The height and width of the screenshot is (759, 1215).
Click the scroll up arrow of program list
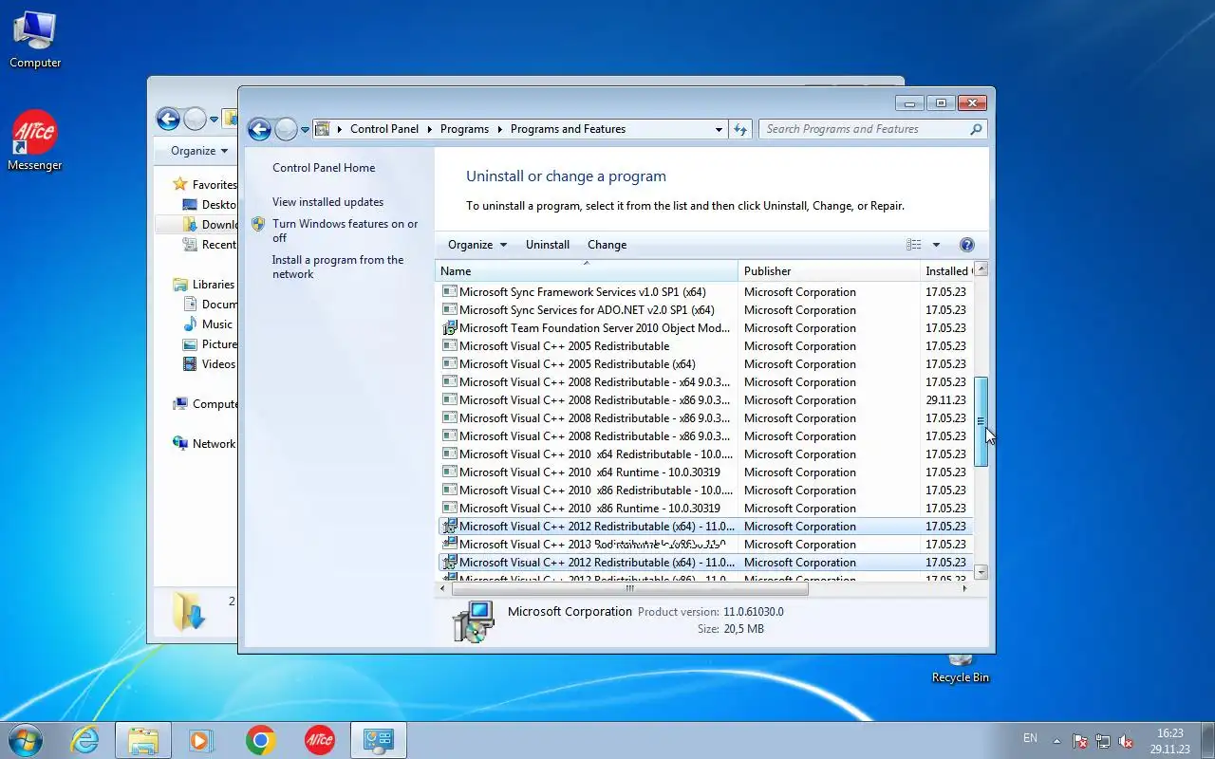tap(981, 268)
